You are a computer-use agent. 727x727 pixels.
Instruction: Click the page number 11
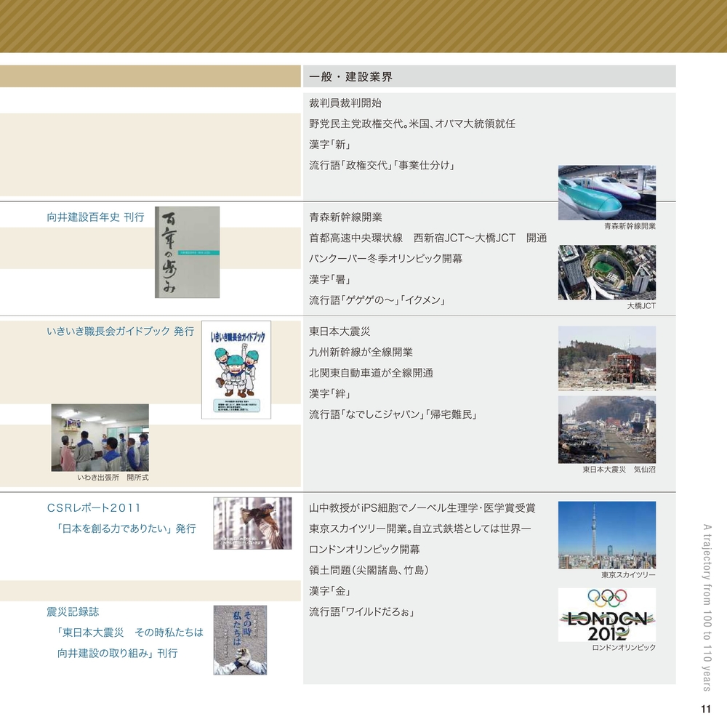tap(704, 710)
